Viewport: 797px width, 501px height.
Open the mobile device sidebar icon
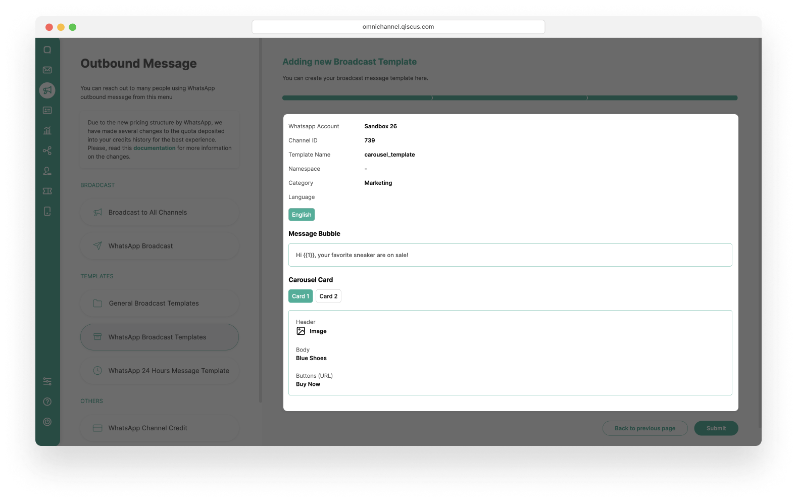tap(47, 211)
